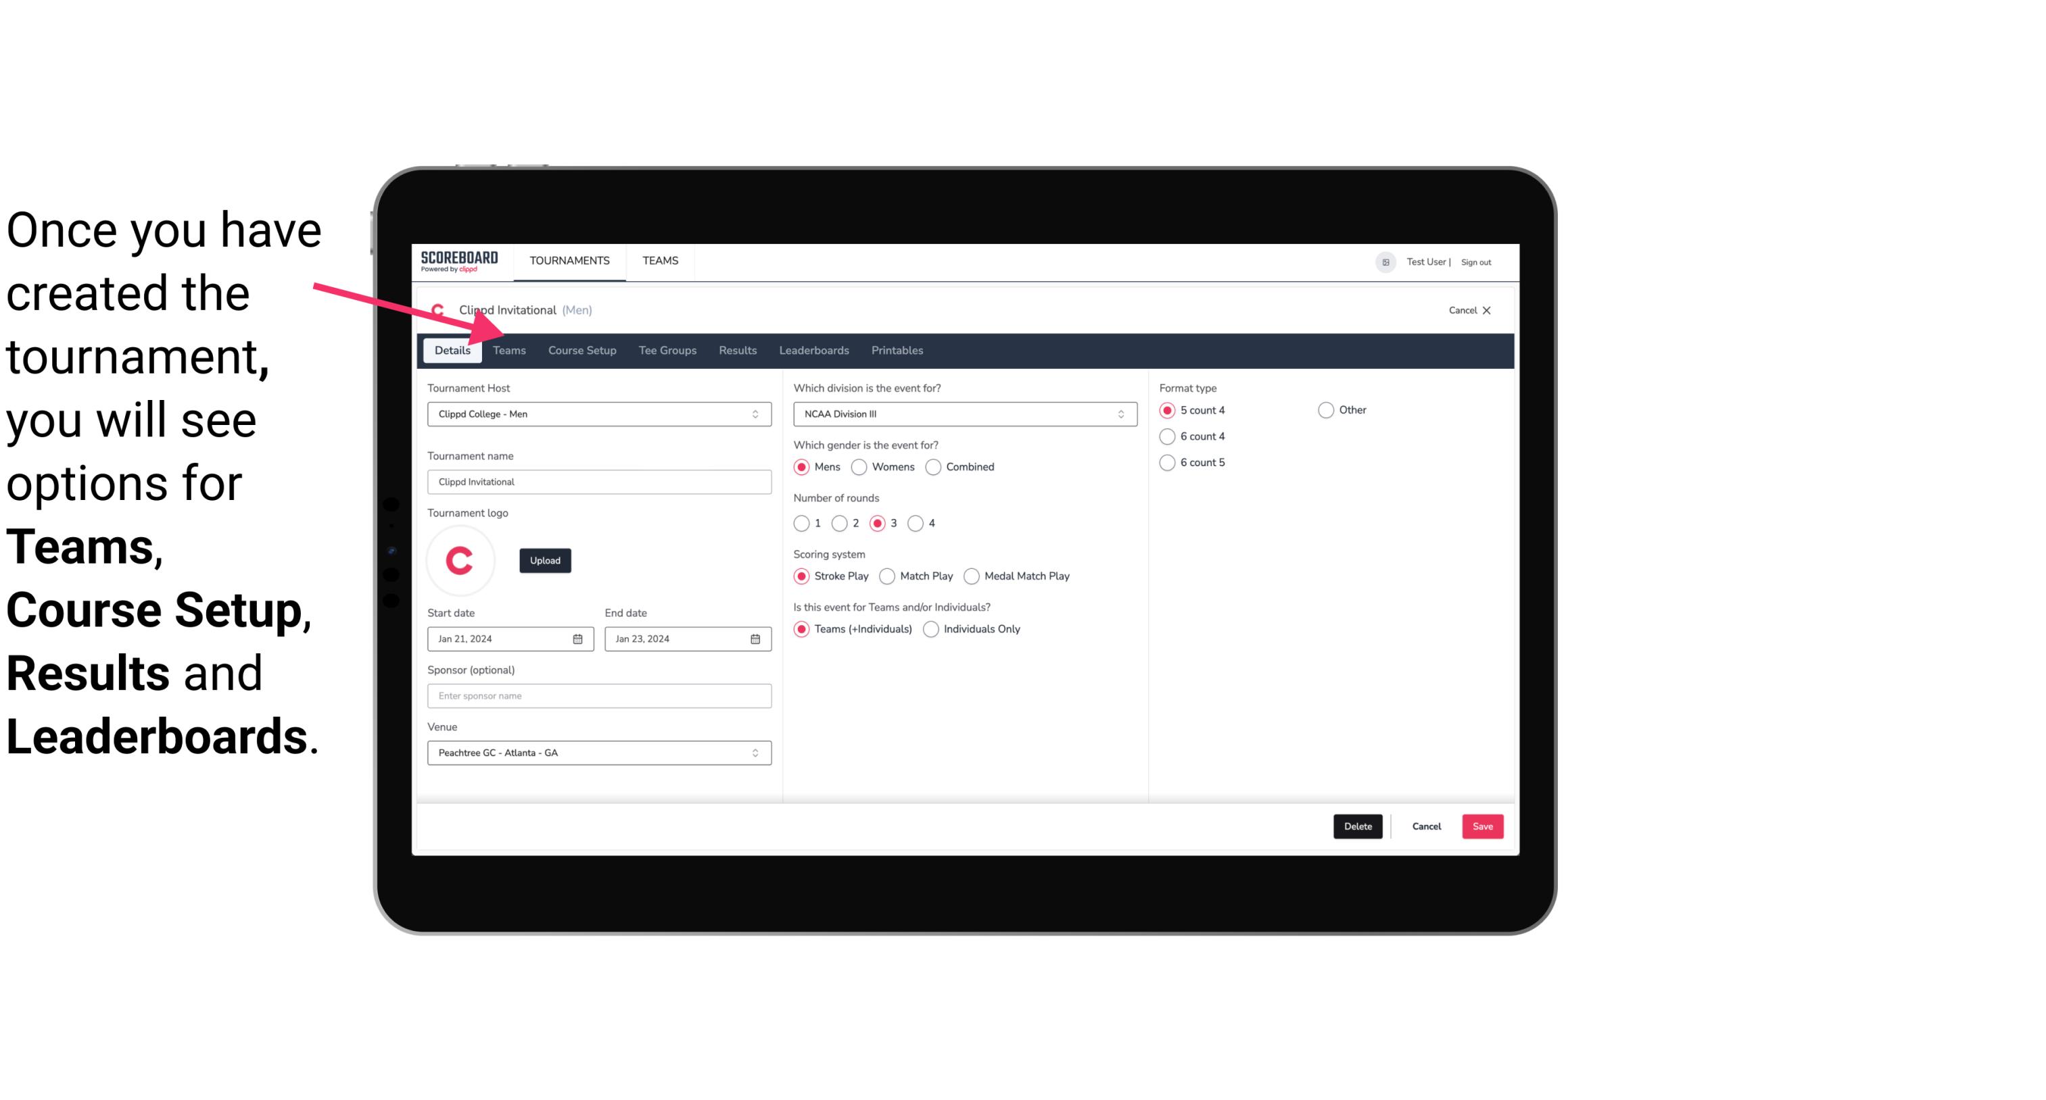Click the Delete button

(1358, 826)
